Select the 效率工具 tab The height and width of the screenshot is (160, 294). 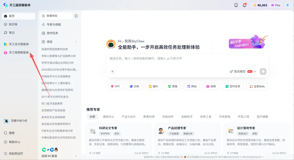tap(206, 117)
